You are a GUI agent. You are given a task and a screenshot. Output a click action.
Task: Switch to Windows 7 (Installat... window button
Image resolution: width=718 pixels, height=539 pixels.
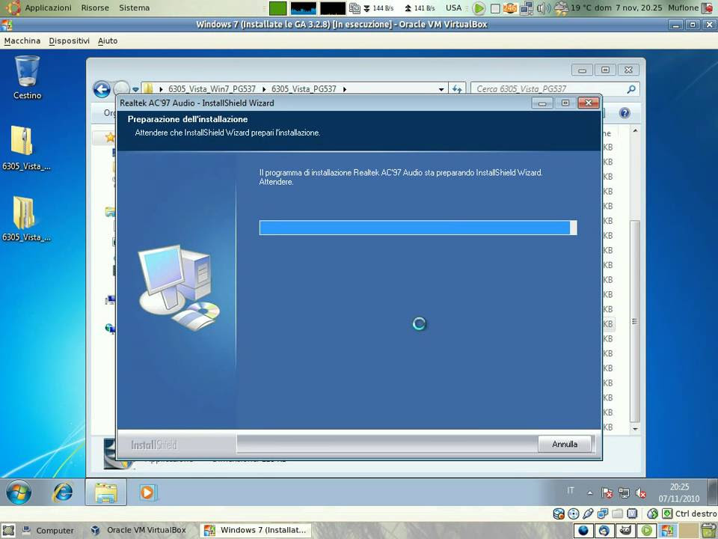tap(256, 530)
